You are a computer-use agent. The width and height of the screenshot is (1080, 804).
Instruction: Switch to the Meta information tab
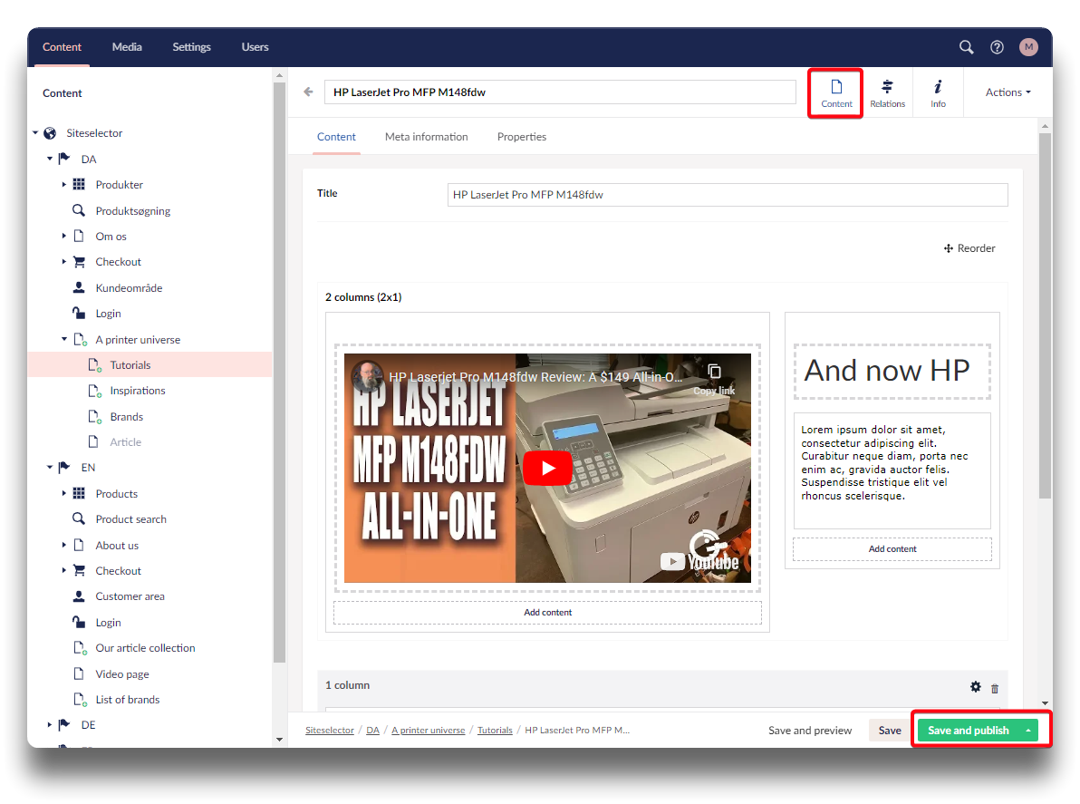pyautogui.click(x=427, y=136)
